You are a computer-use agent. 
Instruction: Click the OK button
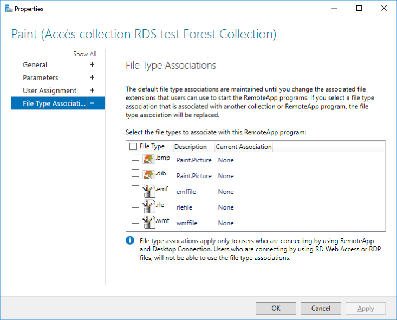pyautogui.click(x=276, y=308)
